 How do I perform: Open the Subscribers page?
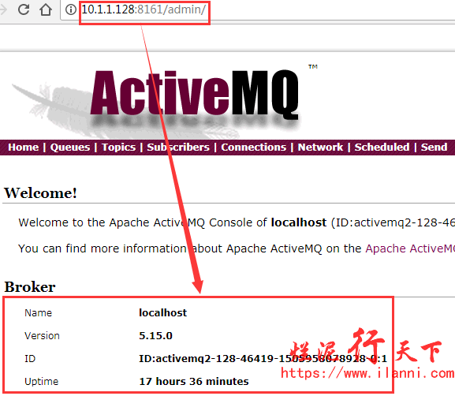178,148
